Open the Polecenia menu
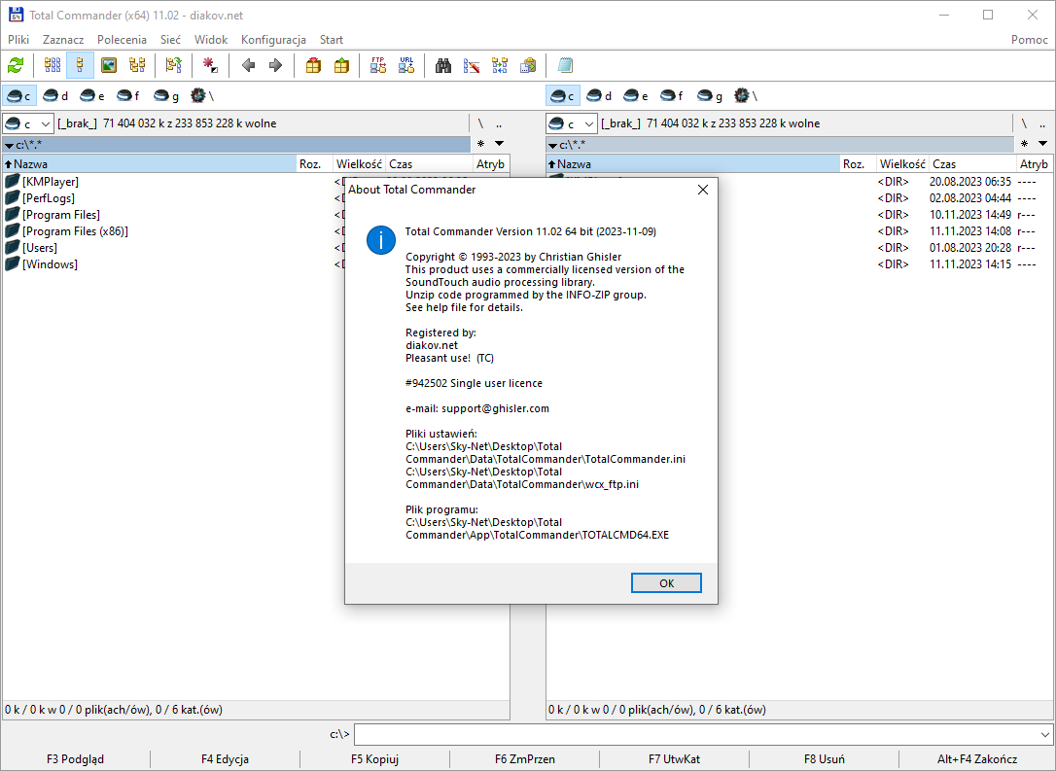The height and width of the screenshot is (771, 1056). (x=122, y=40)
